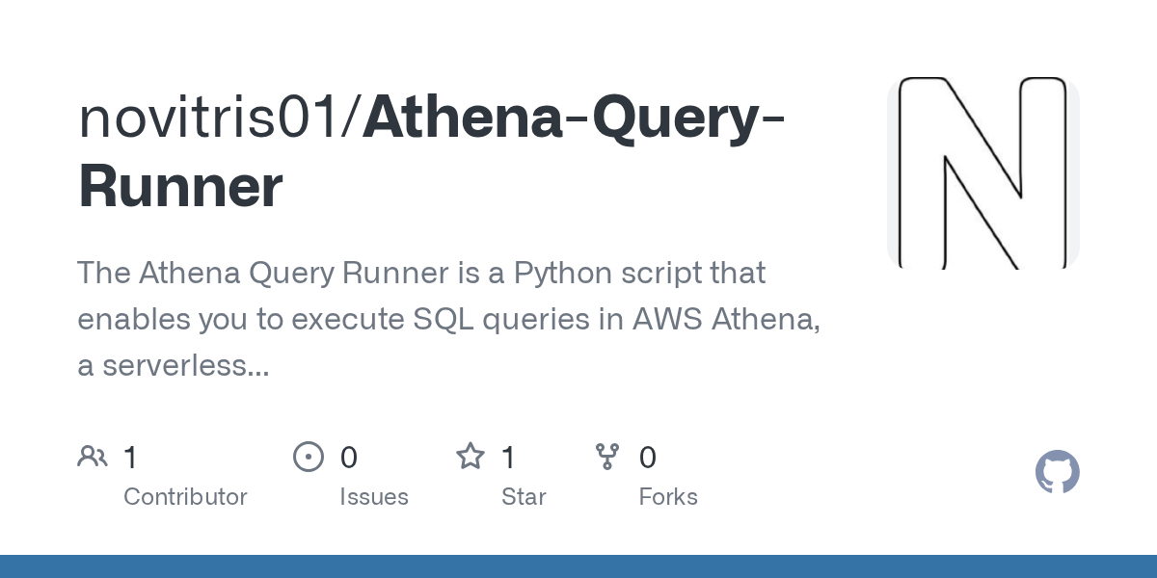Click the Star label
Image resolution: width=1157 pixels, height=578 pixels.
(524, 497)
